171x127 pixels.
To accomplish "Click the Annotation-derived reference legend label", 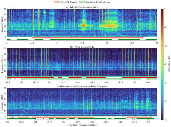I will 98,2.
